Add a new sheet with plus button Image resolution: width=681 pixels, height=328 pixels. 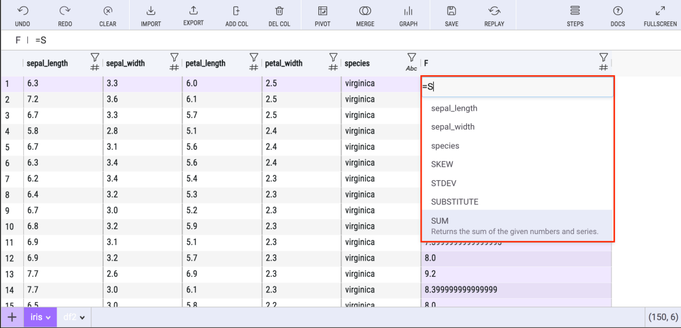pos(11,318)
